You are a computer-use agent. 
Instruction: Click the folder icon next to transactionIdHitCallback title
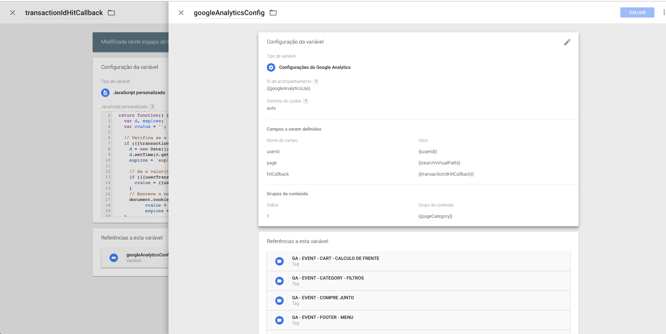coord(111,13)
